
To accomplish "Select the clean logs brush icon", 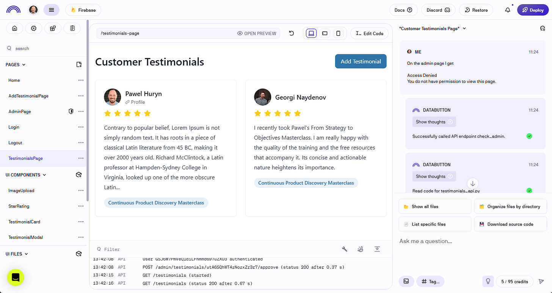I will [360, 249].
